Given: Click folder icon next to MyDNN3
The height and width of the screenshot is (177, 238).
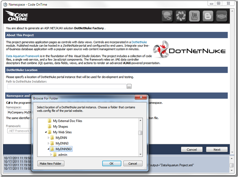Looking at the screenshot, I should click(52, 143).
